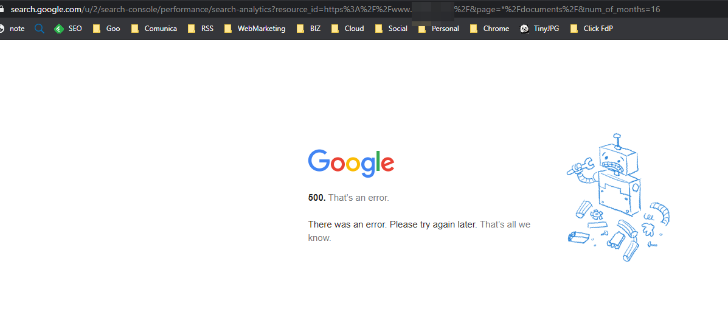Viewport: 728px width, 320px height.
Task: Open the BIZ bookmarks folder
Action: [309, 29]
